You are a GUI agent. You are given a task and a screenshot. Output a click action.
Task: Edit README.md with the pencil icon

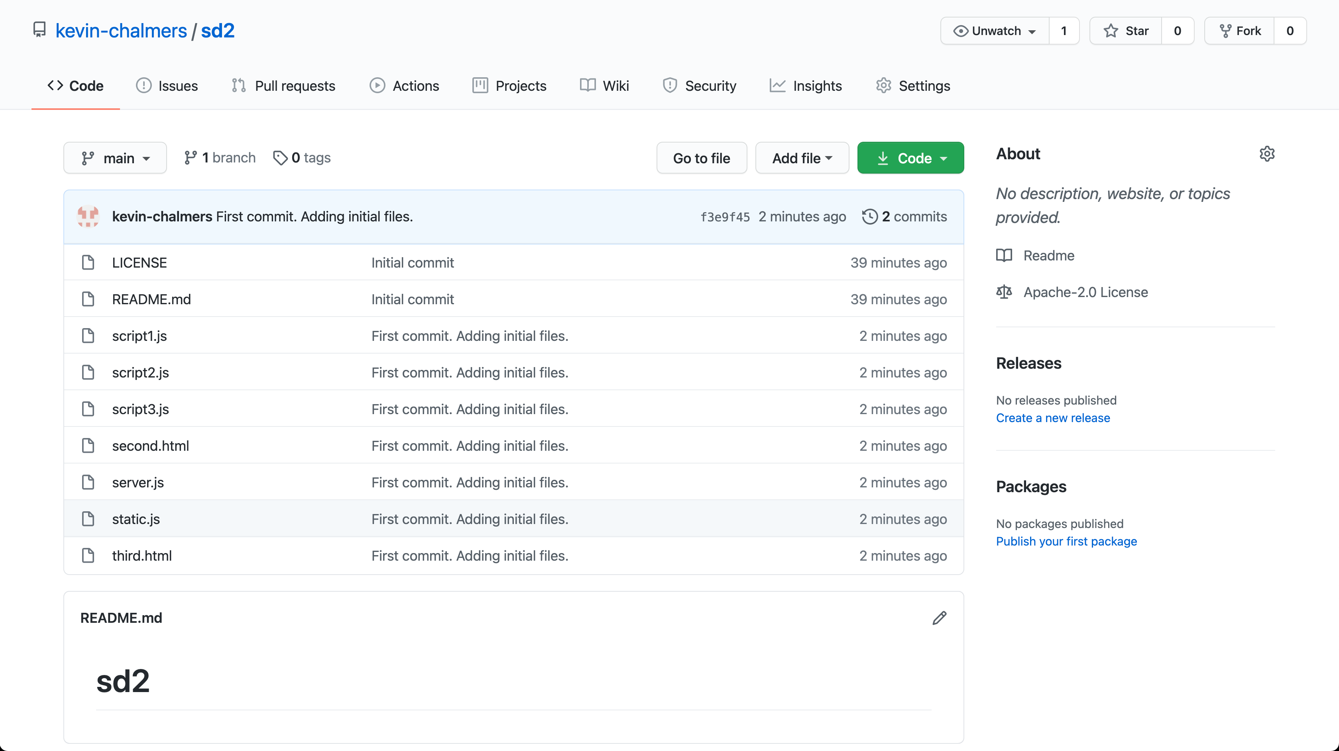click(939, 618)
